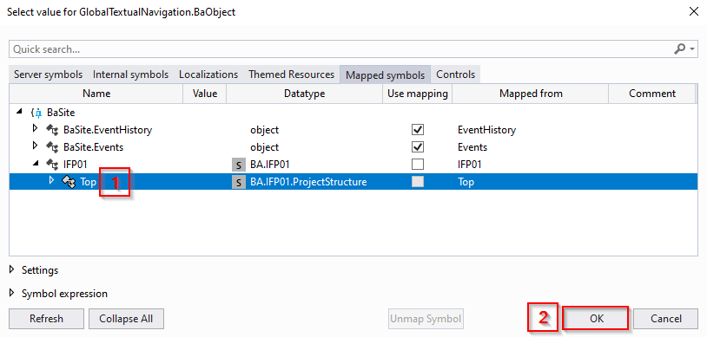Click the IFP01 mapped from cell

point(469,165)
